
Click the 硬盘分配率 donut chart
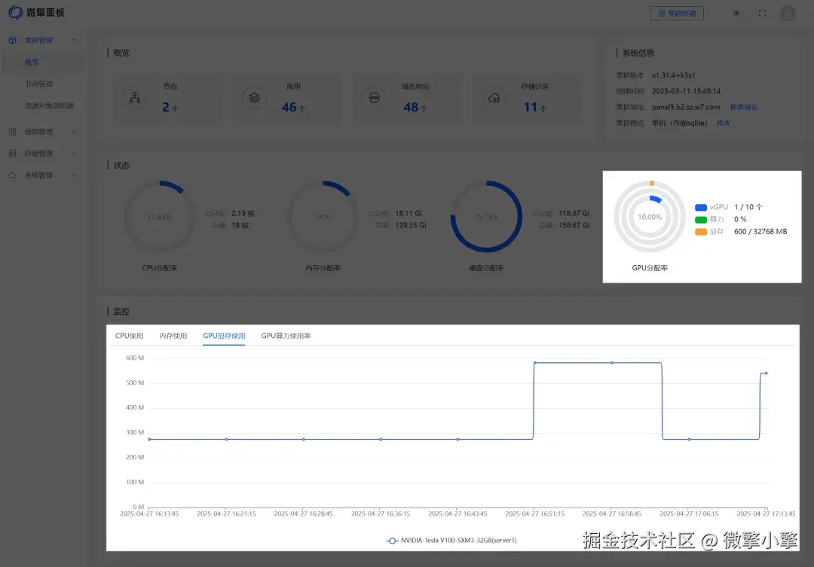click(x=486, y=216)
